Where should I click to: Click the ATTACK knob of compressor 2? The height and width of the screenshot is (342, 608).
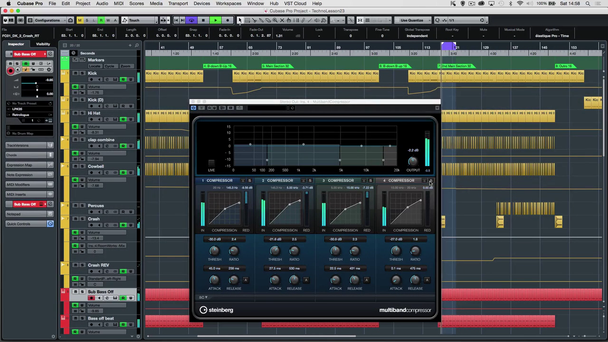coord(275,279)
